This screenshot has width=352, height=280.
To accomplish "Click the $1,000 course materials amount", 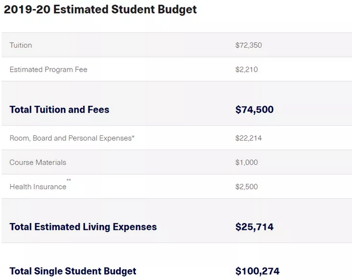I will 247,162.
